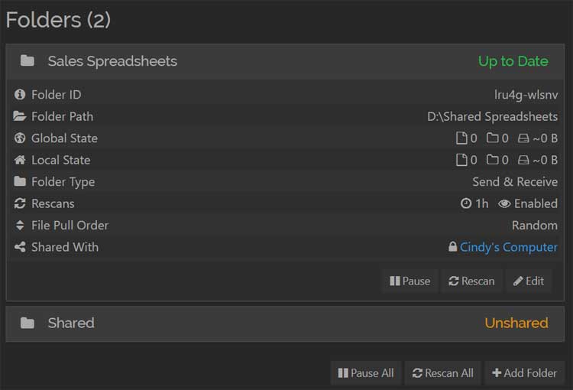
Task: Click the Rescans refresh icon
Action: 20,203
